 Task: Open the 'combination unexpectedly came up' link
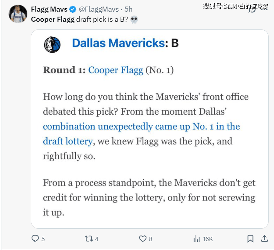[141, 127]
